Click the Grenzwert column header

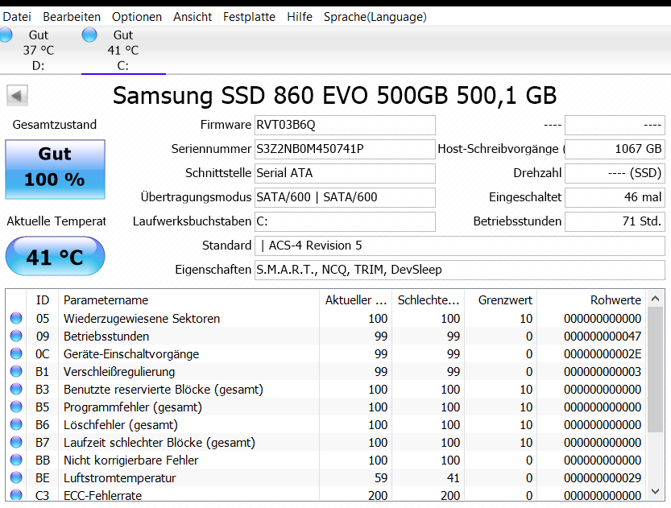(501, 300)
